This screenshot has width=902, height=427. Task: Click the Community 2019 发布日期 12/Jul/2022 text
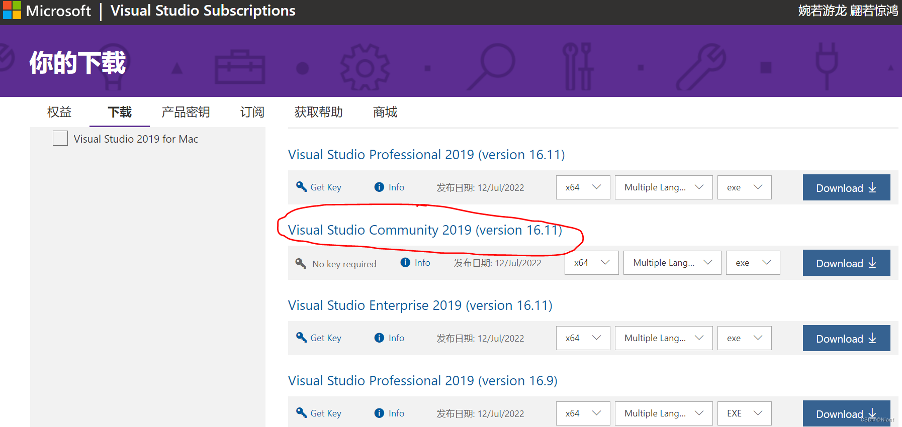pyautogui.click(x=498, y=263)
